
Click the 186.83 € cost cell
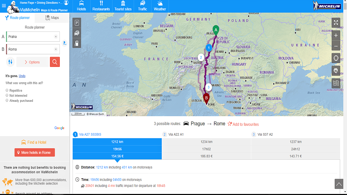click(206, 156)
